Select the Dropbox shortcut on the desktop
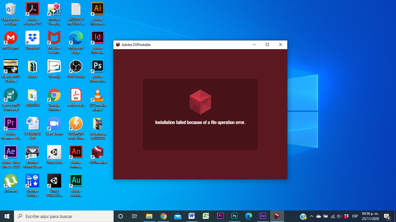Image resolution: width=396 pixels, height=222 pixels. pos(32,40)
